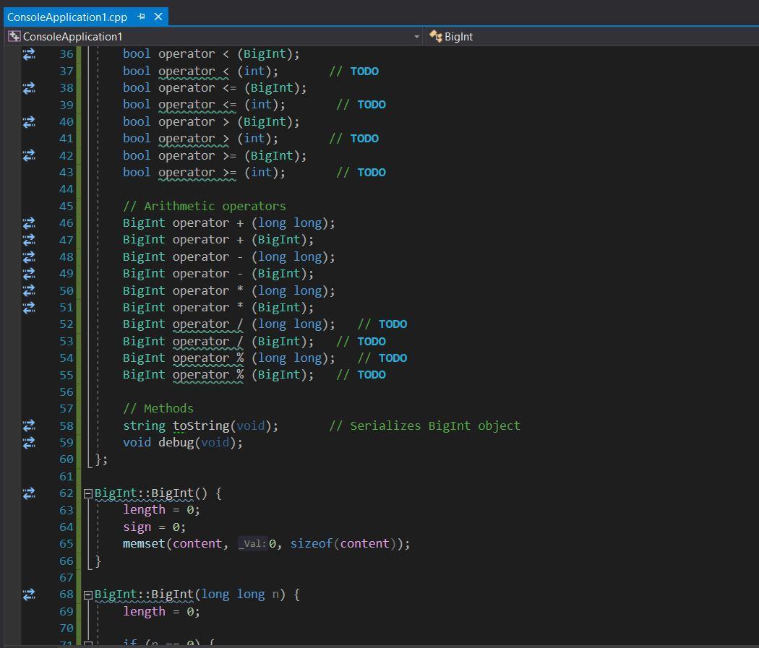Click the BigInt class icon in navigation bar
Image resolution: width=759 pixels, height=648 pixels.
click(436, 36)
